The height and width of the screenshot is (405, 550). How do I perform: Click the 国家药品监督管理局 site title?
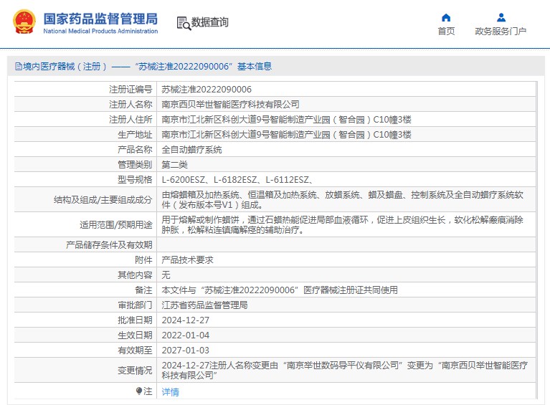tap(100, 19)
